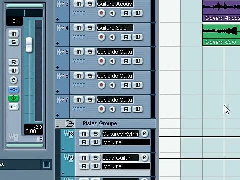Click Pistes Groupe folder icon

(70, 124)
